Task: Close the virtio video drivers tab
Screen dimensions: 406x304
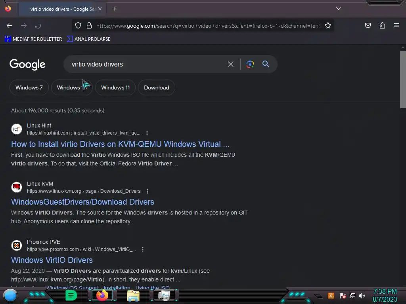Action: click(100, 9)
